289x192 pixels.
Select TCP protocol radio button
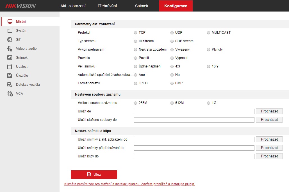[x=136, y=33]
